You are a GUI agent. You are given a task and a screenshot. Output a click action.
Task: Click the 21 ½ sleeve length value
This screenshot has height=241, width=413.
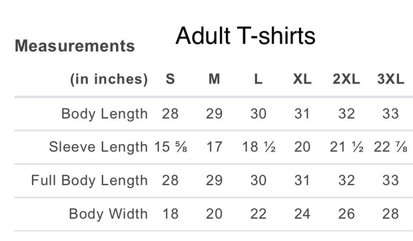(x=346, y=147)
